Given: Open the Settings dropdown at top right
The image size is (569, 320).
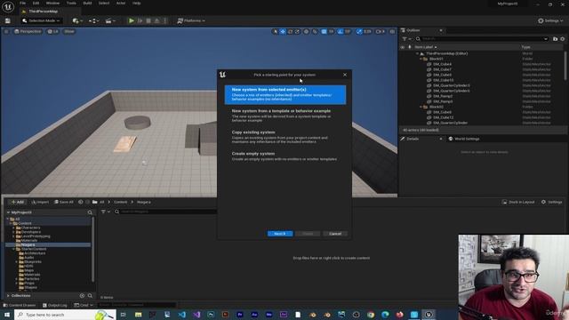Looking at the screenshot, I should (x=550, y=20).
